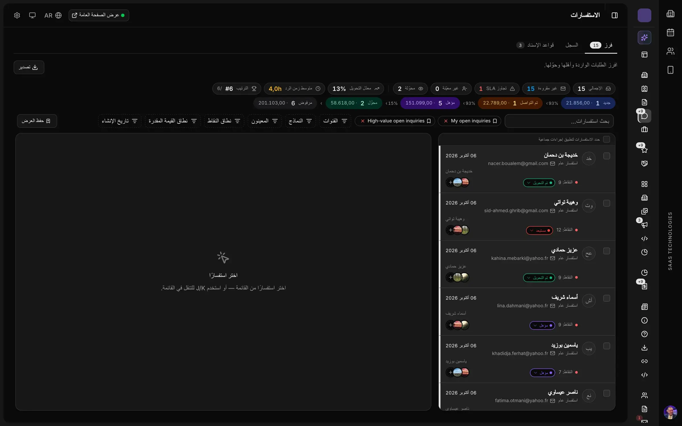The width and height of the screenshot is (682, 426).
Task: Open the تاريخ الإنشاء creation date filter
Action: point(120,121)
